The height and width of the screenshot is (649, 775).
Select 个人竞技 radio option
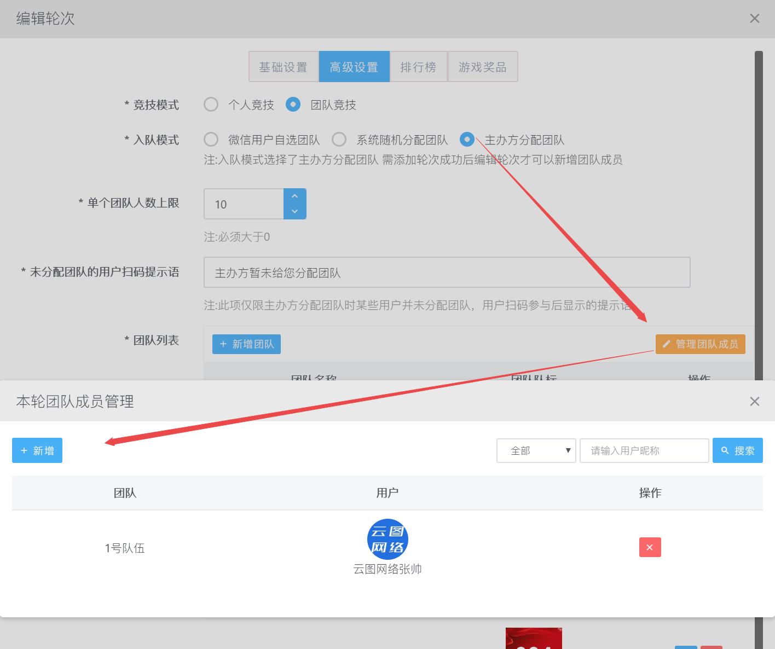211,105
